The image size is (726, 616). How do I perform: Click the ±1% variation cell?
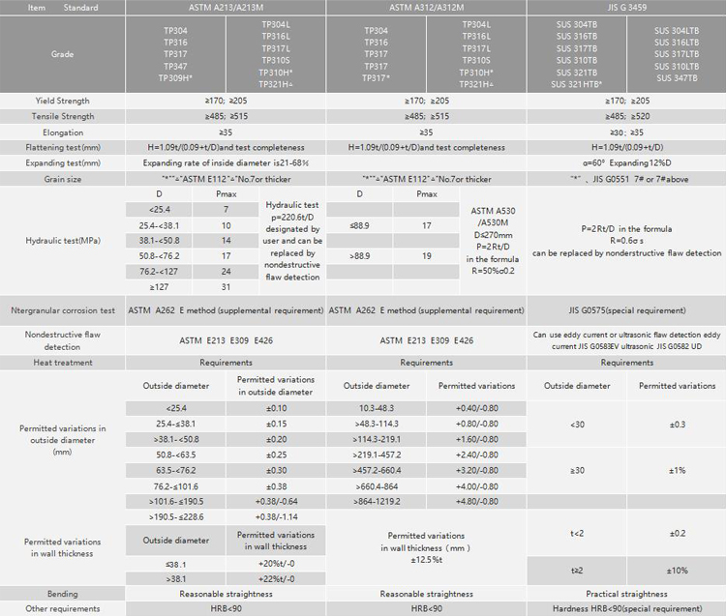[677, 470]
